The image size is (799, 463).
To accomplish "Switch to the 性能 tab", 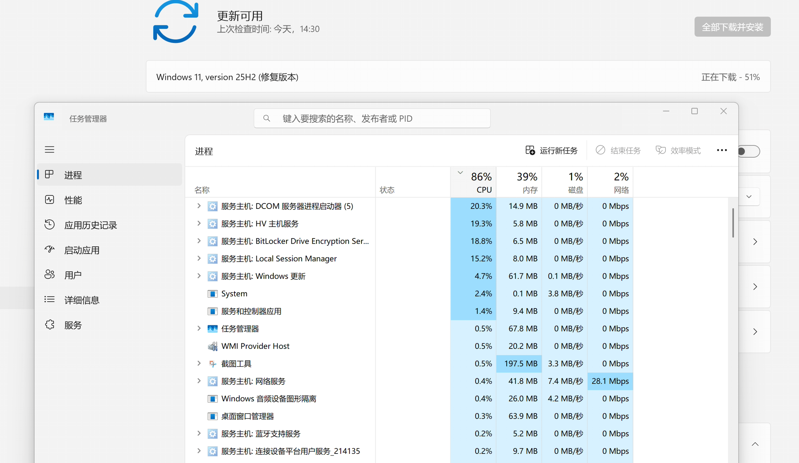I will pyautogui.click(x=110, y=200).
